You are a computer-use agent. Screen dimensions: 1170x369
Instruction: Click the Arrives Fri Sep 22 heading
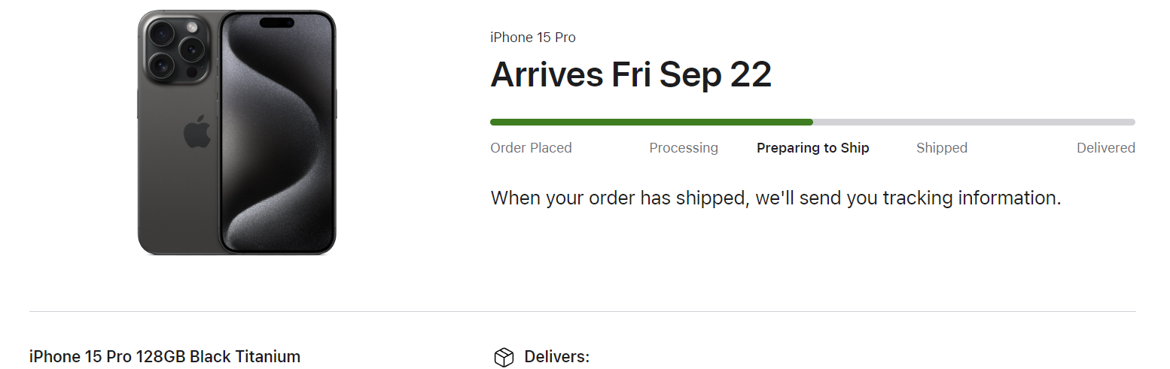point(631,75)
